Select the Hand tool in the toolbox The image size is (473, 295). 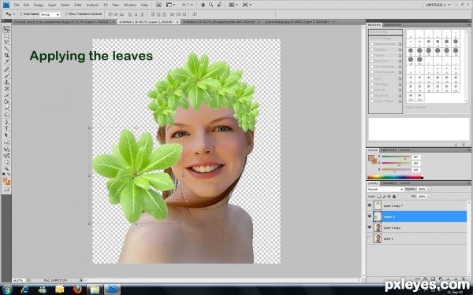6,162
